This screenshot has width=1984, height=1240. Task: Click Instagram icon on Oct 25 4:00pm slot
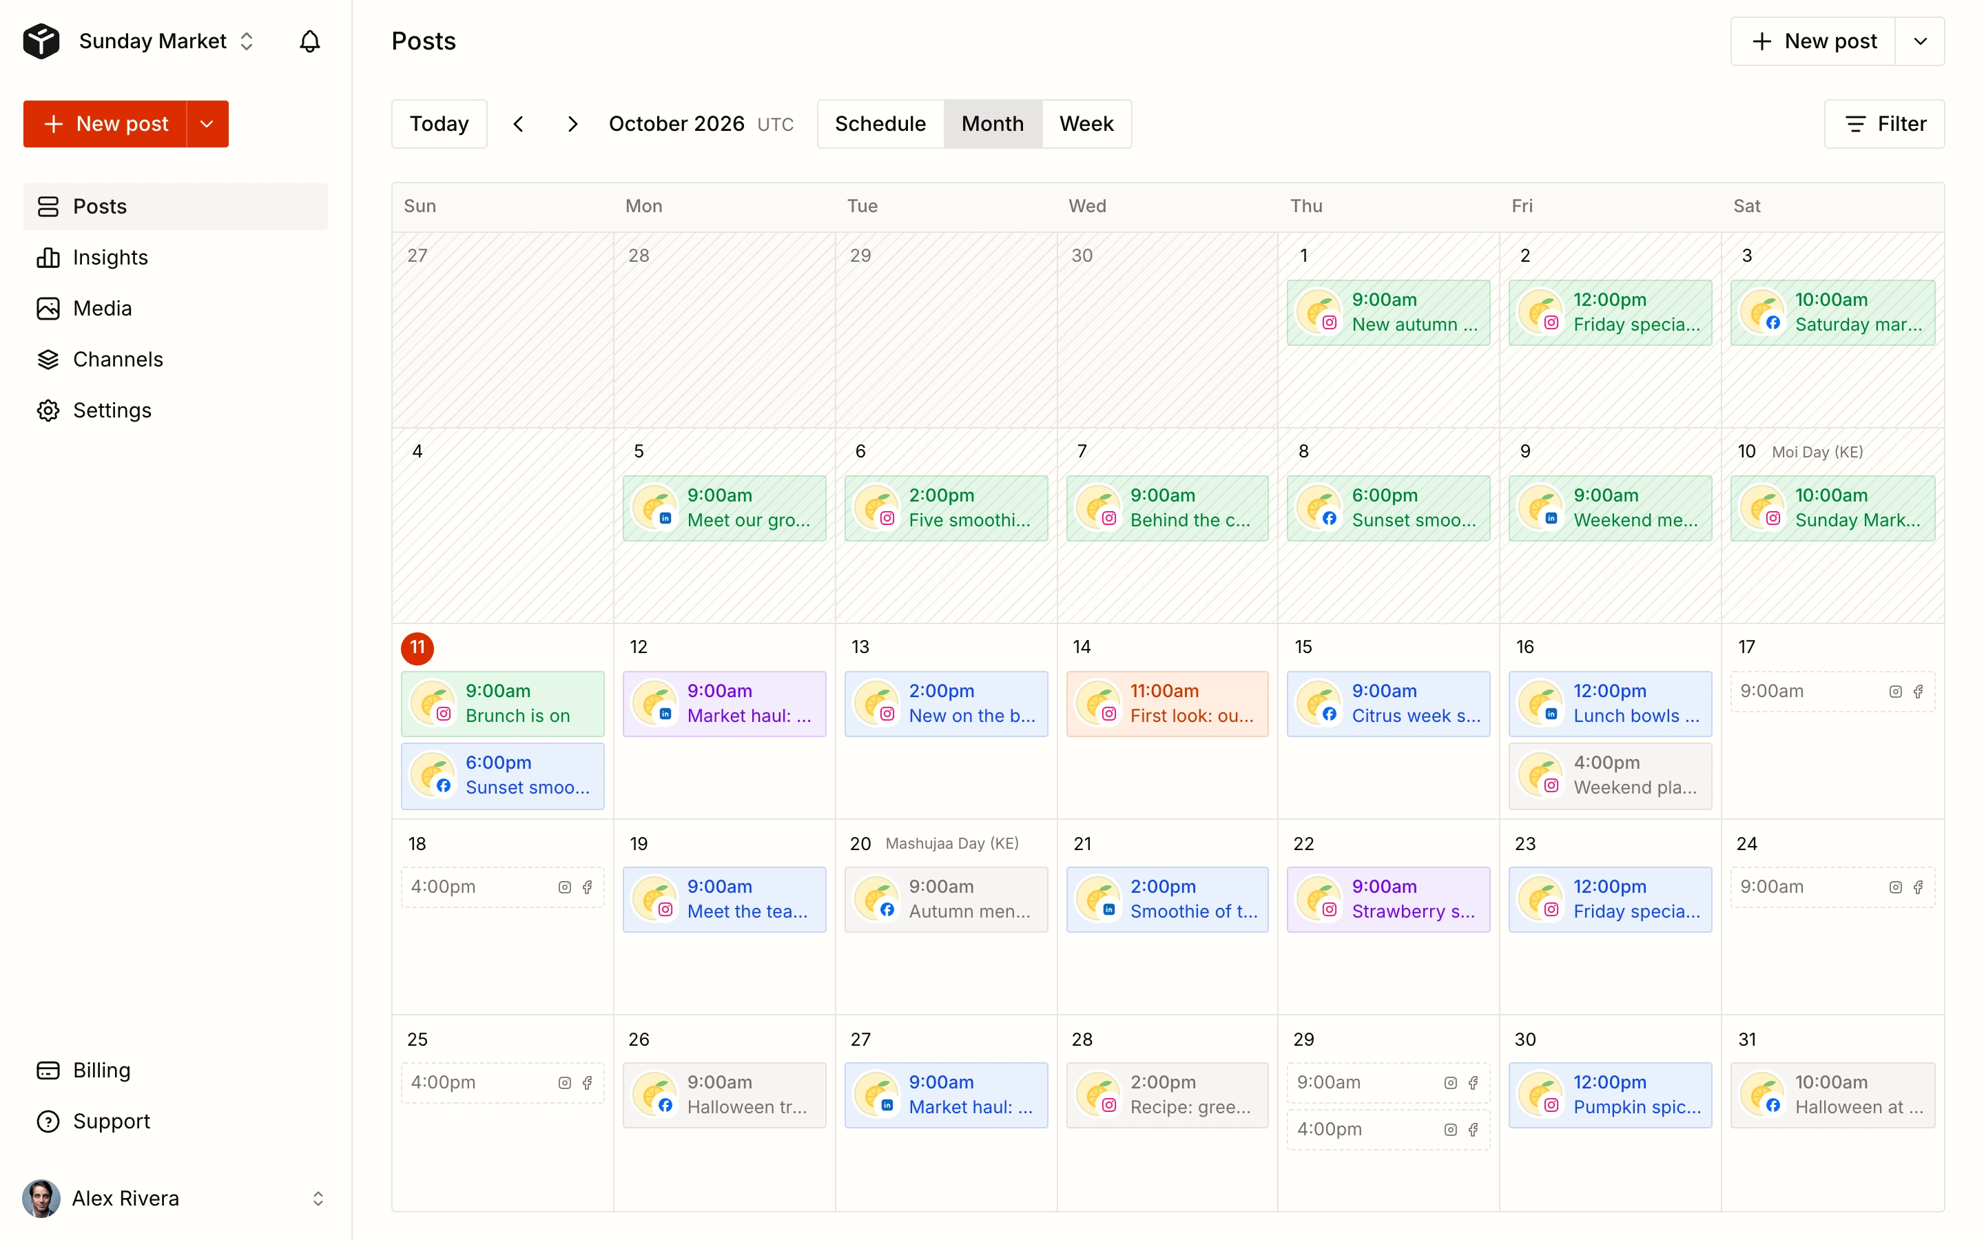coord(565,1082)
